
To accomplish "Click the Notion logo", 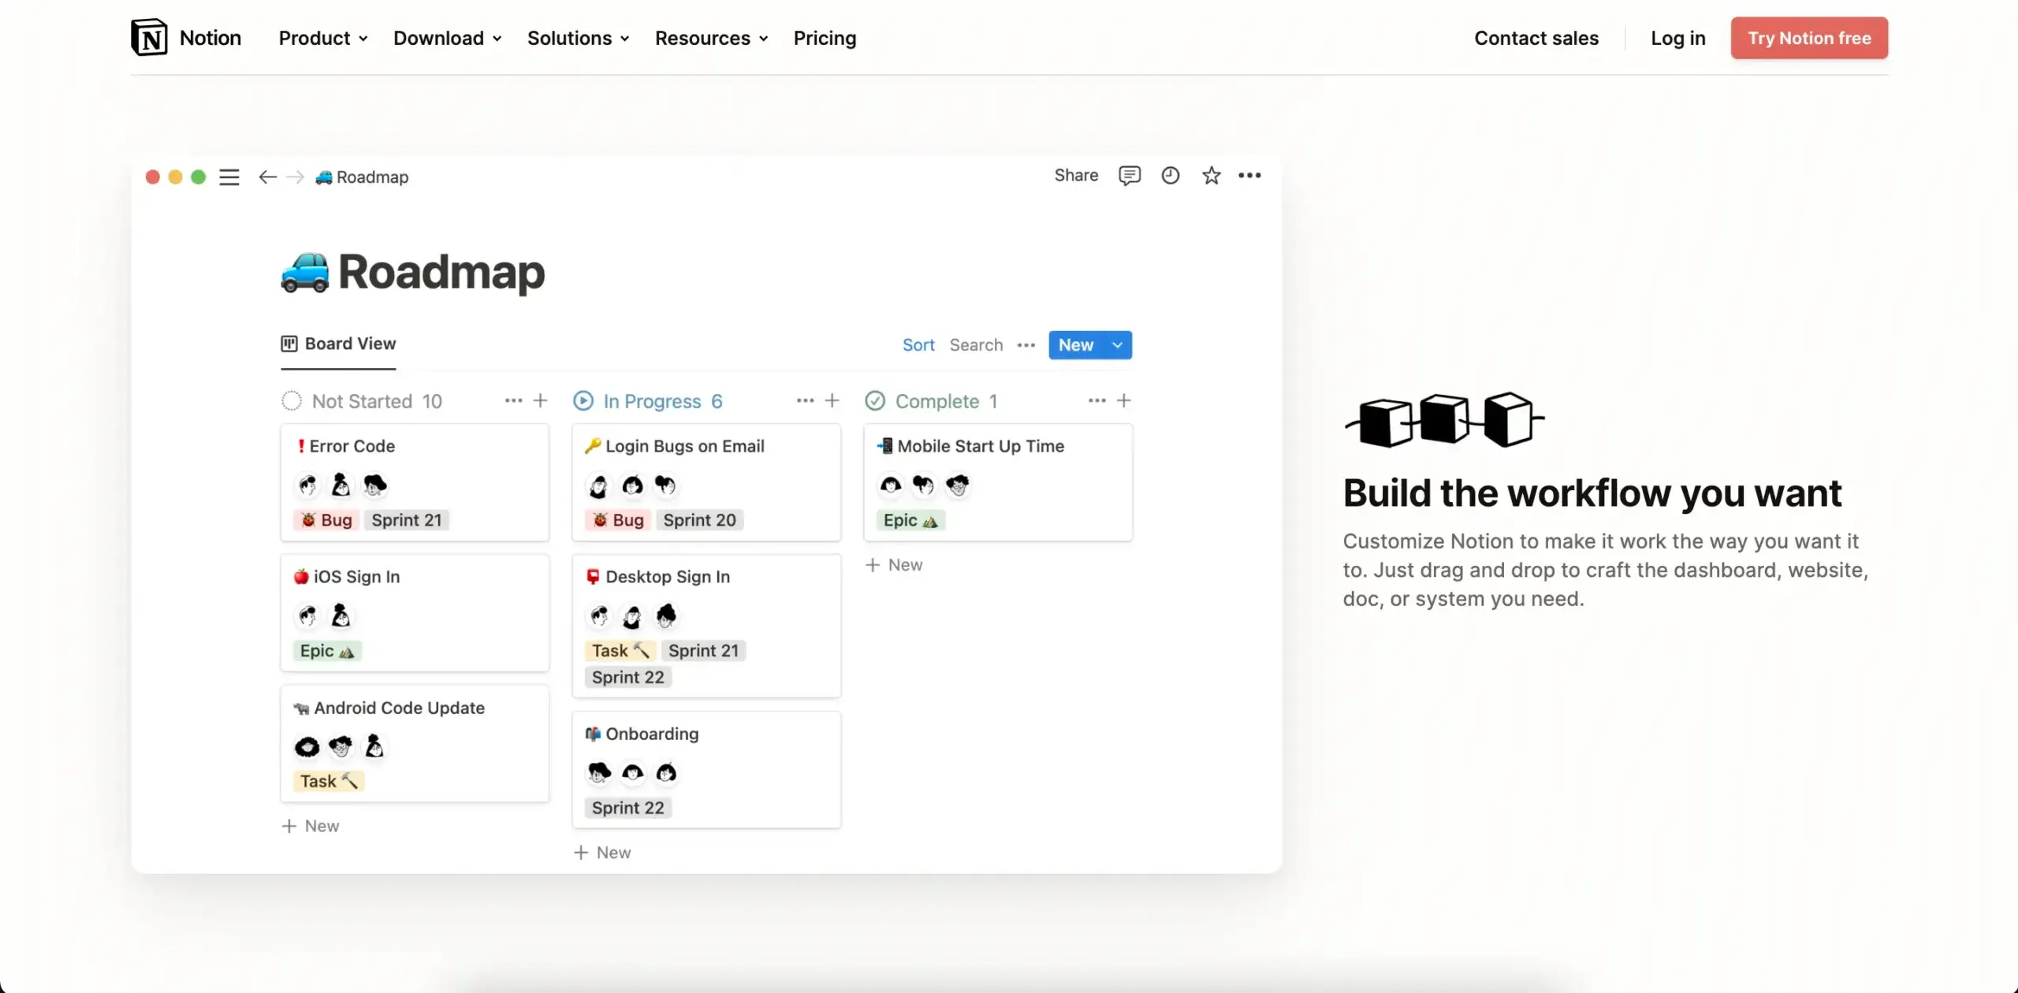I will (148, 37).
